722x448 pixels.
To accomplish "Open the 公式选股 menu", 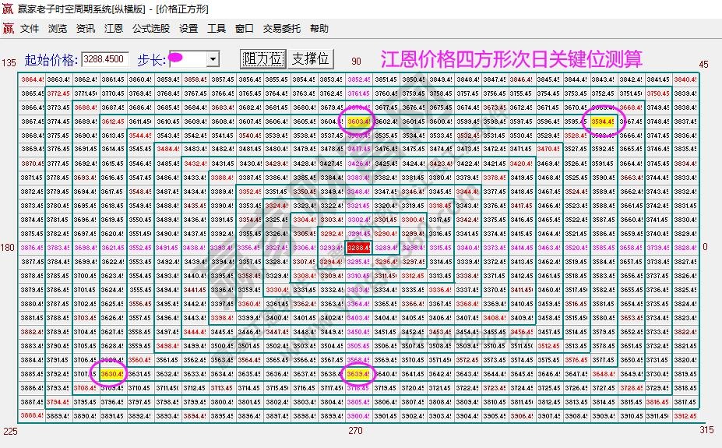I will point(151,29).
